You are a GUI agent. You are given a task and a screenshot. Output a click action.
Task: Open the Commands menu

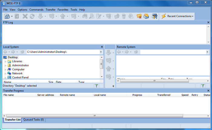pyautogui.click(x=36, y=10)
